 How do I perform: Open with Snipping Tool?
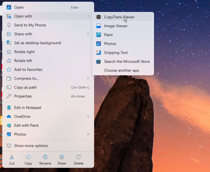[x=123, y=53]
